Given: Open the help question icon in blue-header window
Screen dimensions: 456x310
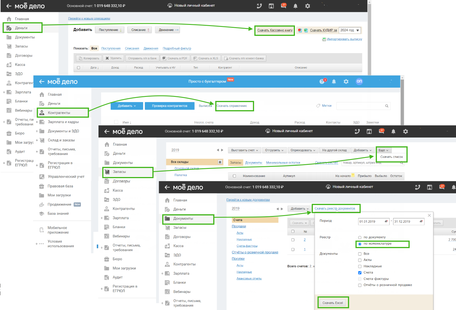Looking at the screenshot, I should [x=322, y=82].
